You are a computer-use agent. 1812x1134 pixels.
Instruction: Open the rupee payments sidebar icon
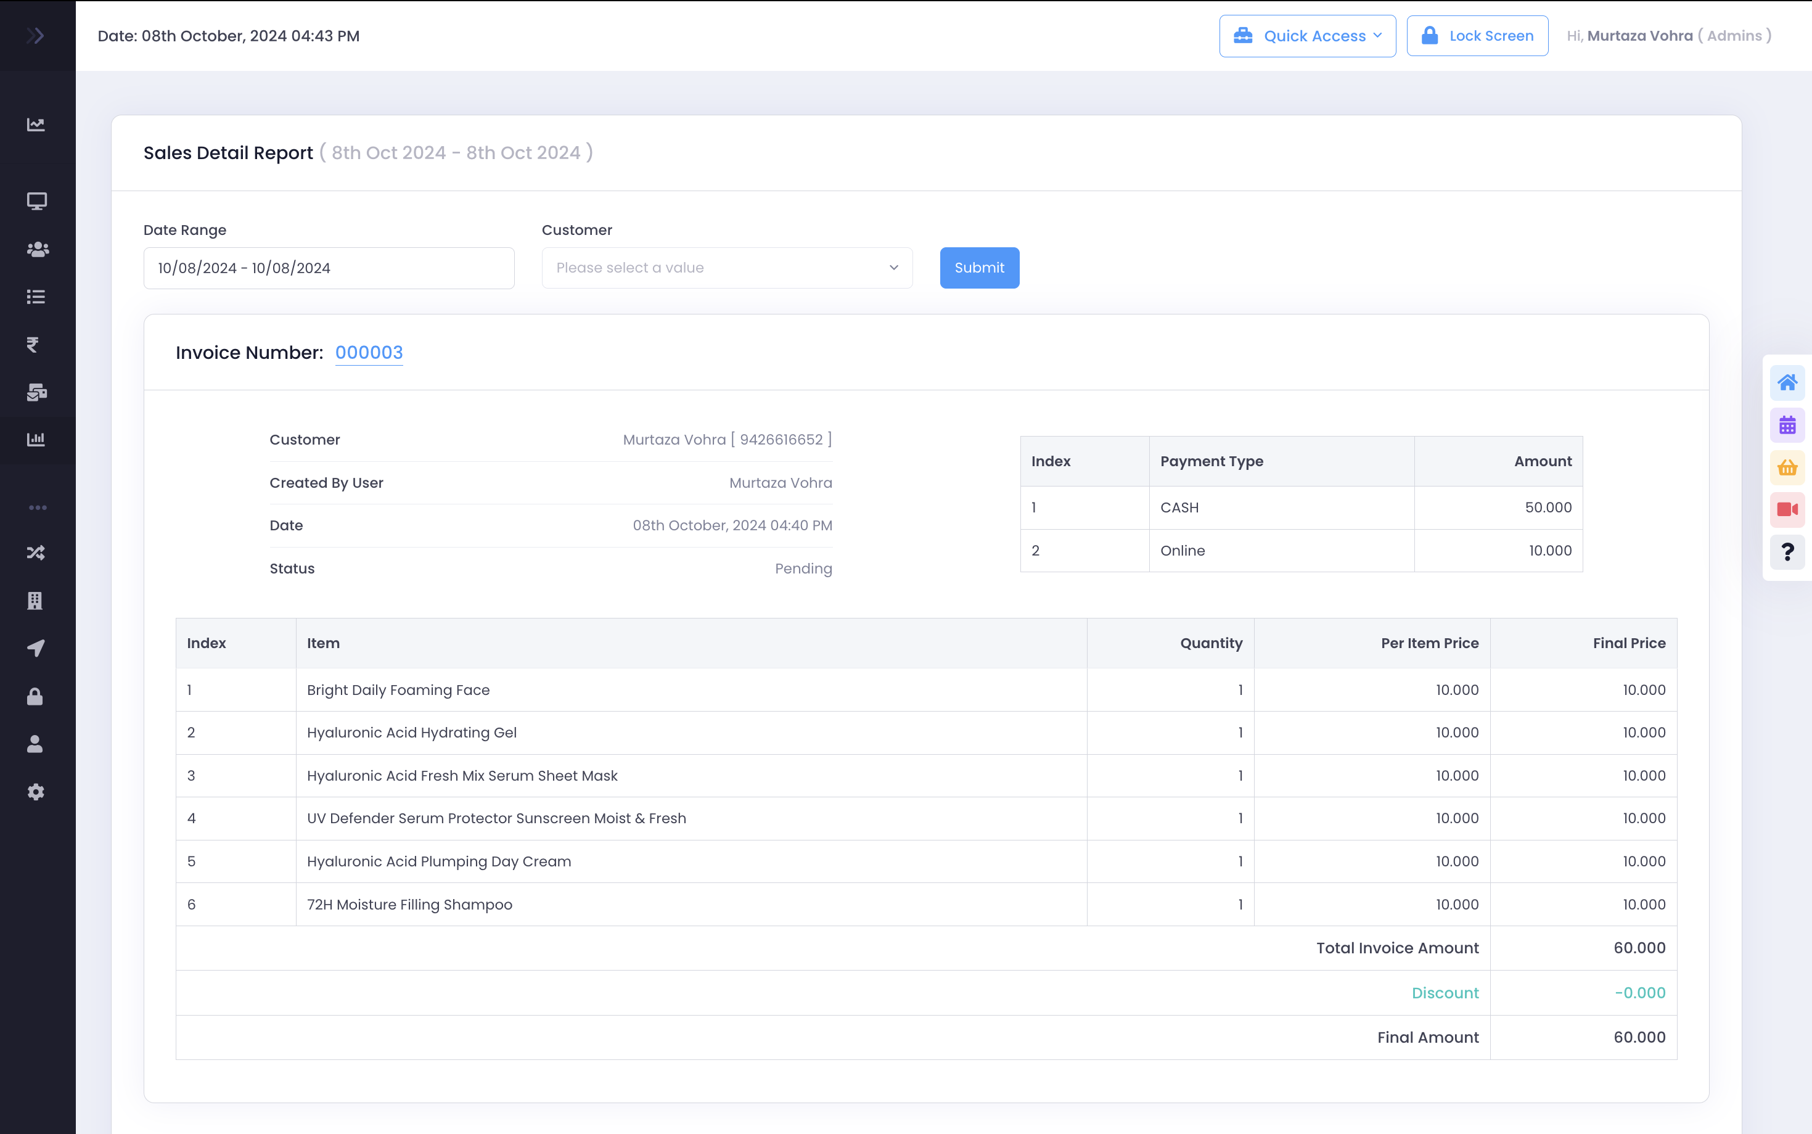coord(33,344)
